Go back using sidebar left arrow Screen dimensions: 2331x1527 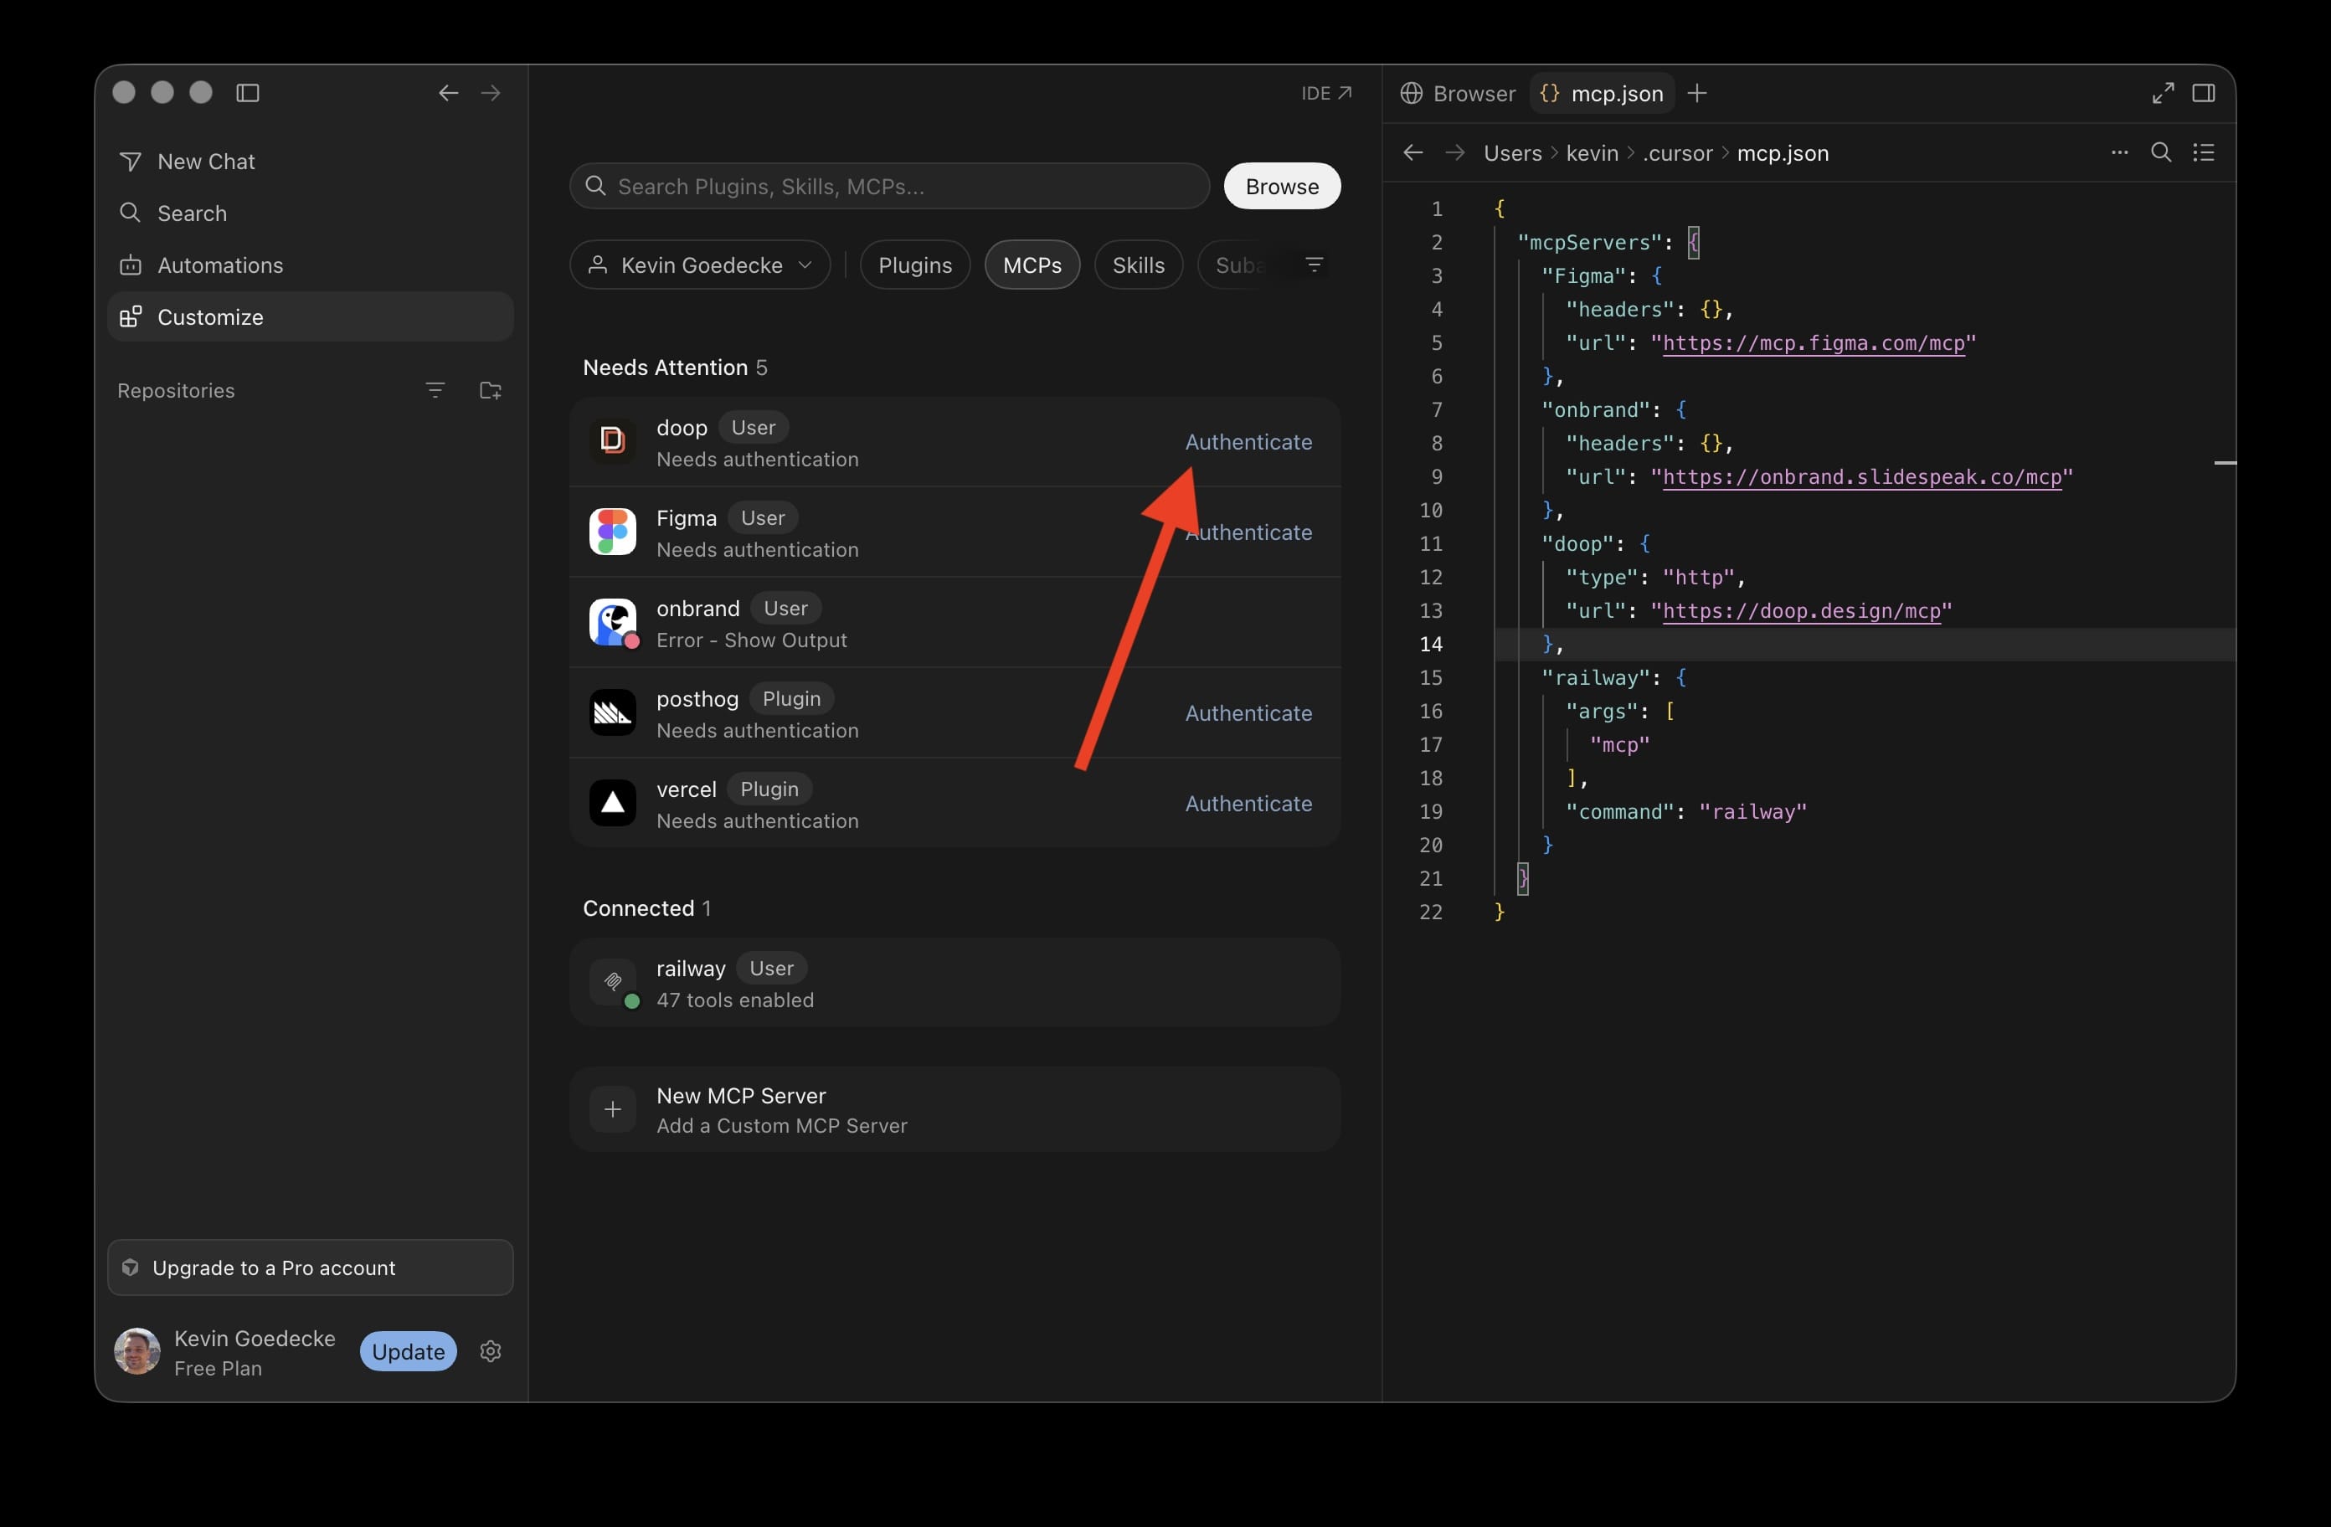449,93
